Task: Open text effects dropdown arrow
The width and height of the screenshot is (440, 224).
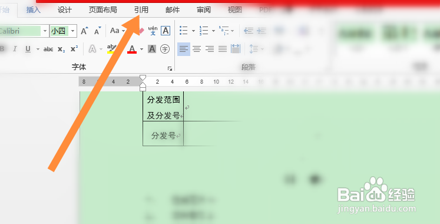Action: coord(101,50)
